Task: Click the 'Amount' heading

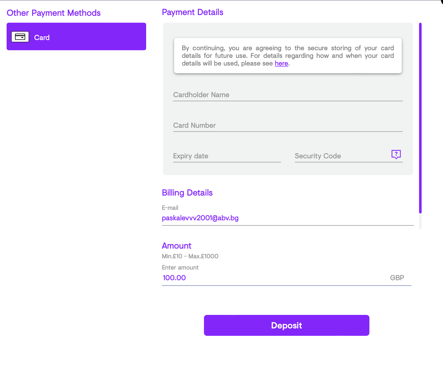Action: click(x=176, y=246)
